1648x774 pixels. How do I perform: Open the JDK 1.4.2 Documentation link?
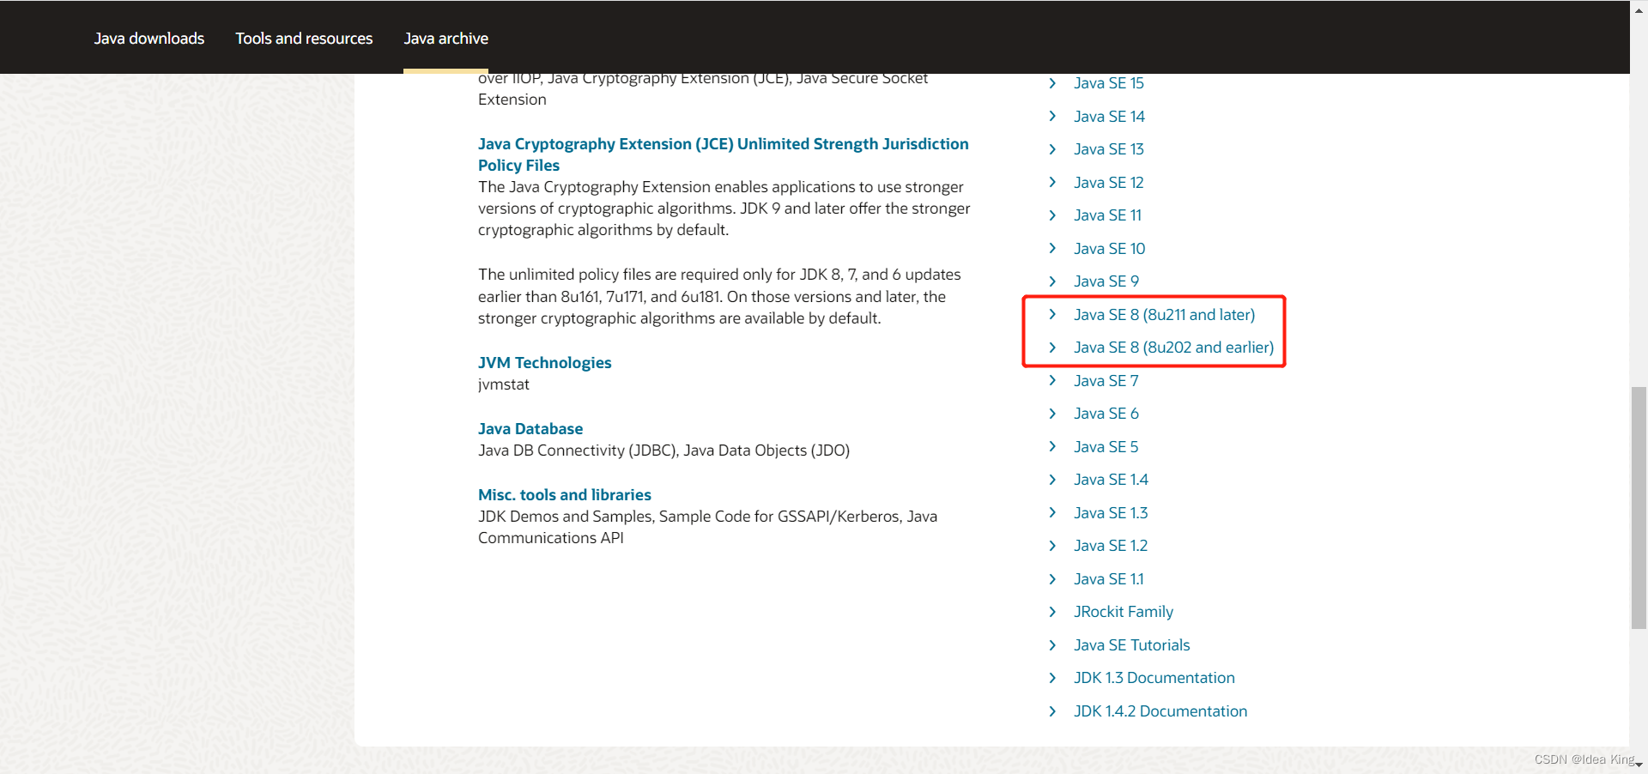click(x=1160, y=711)
